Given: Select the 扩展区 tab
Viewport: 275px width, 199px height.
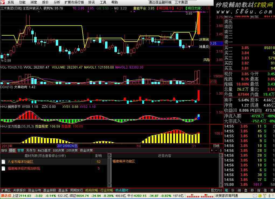Looking at the screenshot, I should coord(6,190).
